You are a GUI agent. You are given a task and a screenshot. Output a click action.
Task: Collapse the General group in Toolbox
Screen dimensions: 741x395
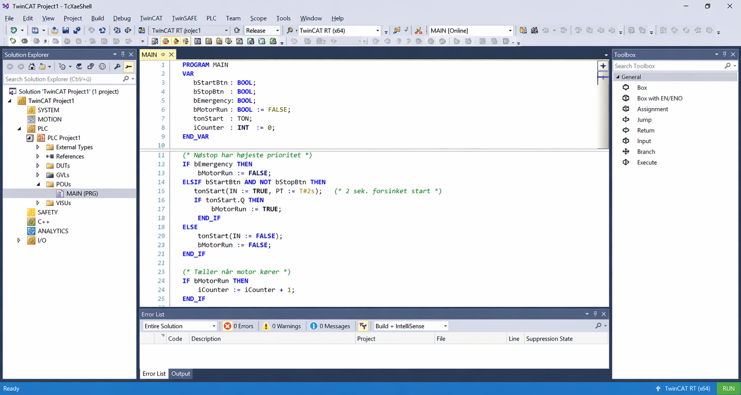tap(618, 77)
